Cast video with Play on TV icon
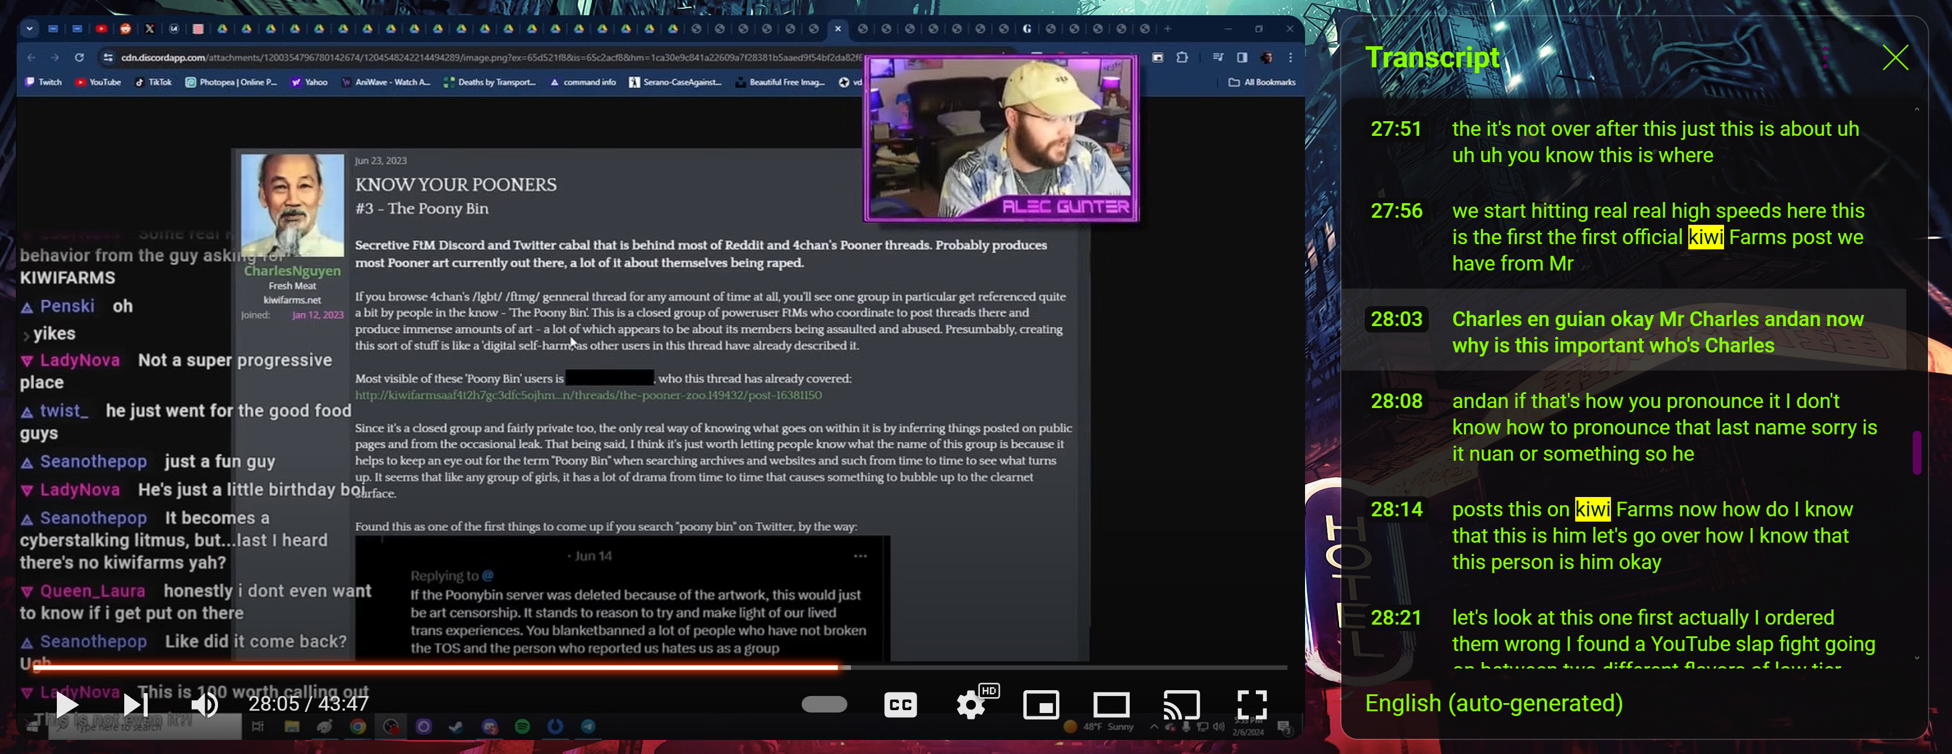This screenshot has width=1952, height=754. point(1181,705)
